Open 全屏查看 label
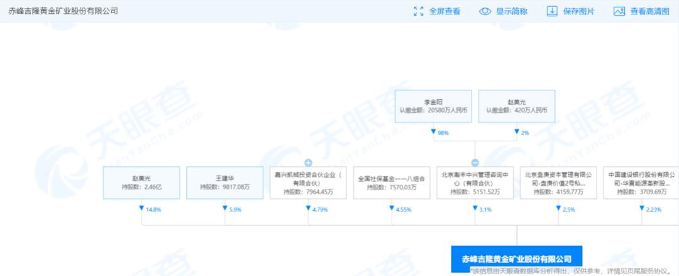 (444, 12)
